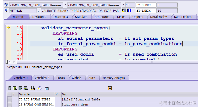Viewport: 198px width, 107px height.
Task: Open the blue information icon
Action: 129,11
